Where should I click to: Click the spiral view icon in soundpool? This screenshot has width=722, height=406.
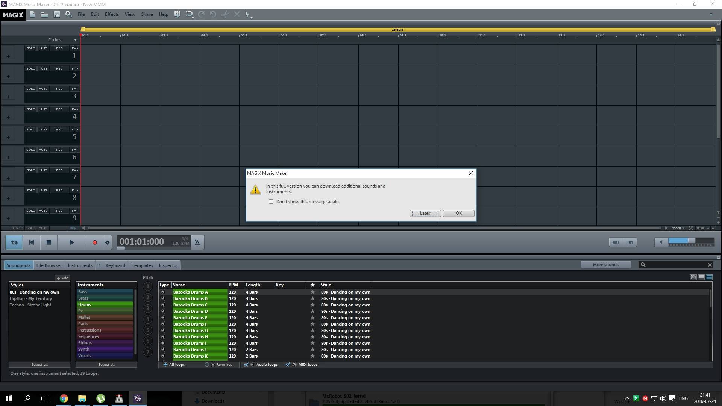(x=693, y=277)
